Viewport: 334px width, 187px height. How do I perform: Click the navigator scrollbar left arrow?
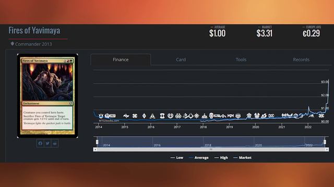click(x=95, y=150)
